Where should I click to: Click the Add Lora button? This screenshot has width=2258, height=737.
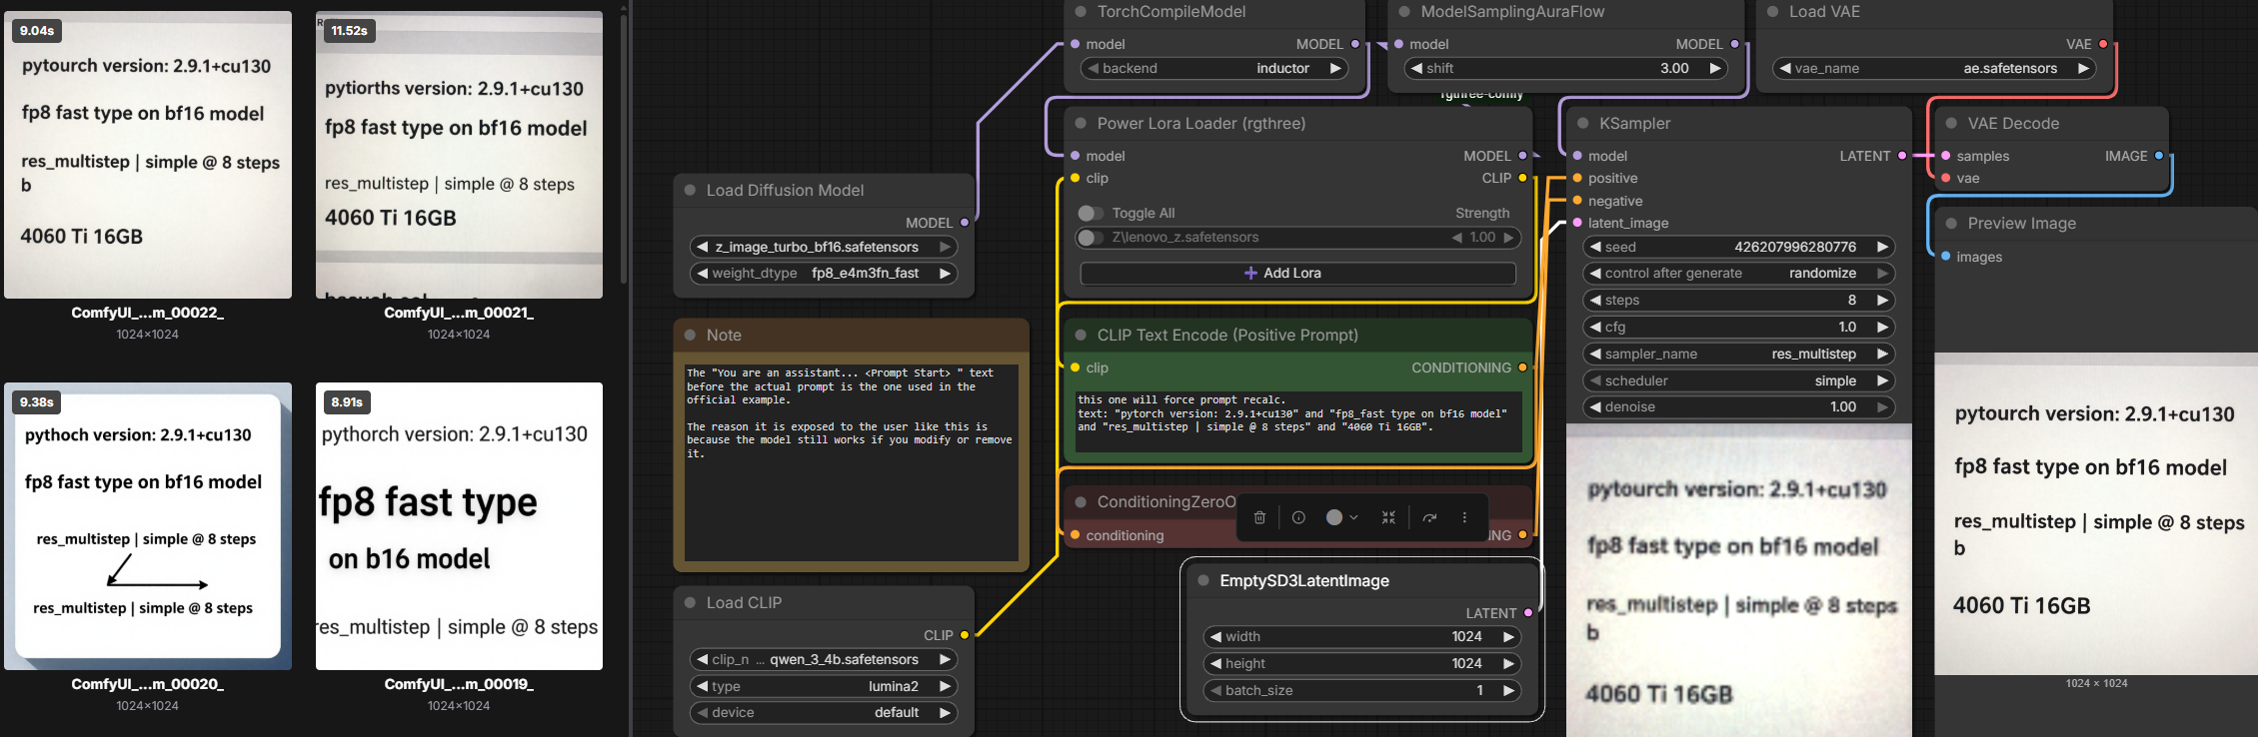(1297, 274)
